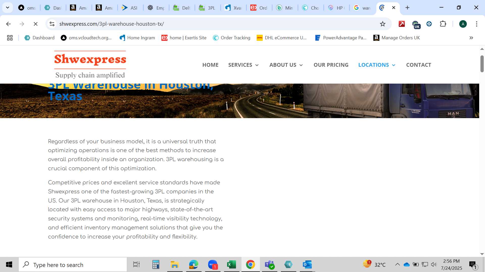
Task: Open the Extensions puzzle icon
Action: 443,24
